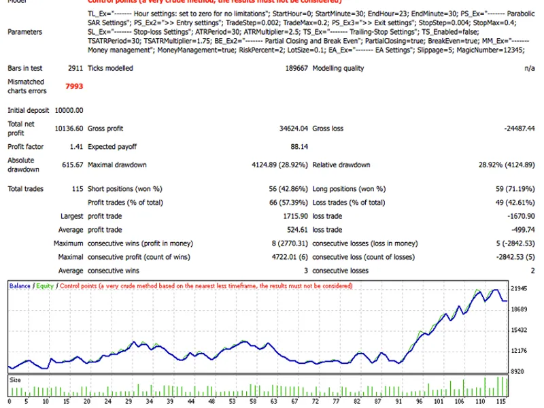The image size is (544, 408).
Task: Select Absolute drawdown value 615.67
Action: click(73, 165)
